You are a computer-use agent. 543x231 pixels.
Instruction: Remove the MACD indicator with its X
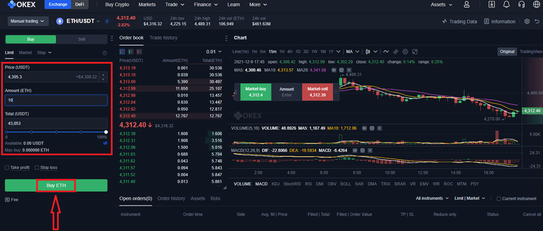coord(370,151)
